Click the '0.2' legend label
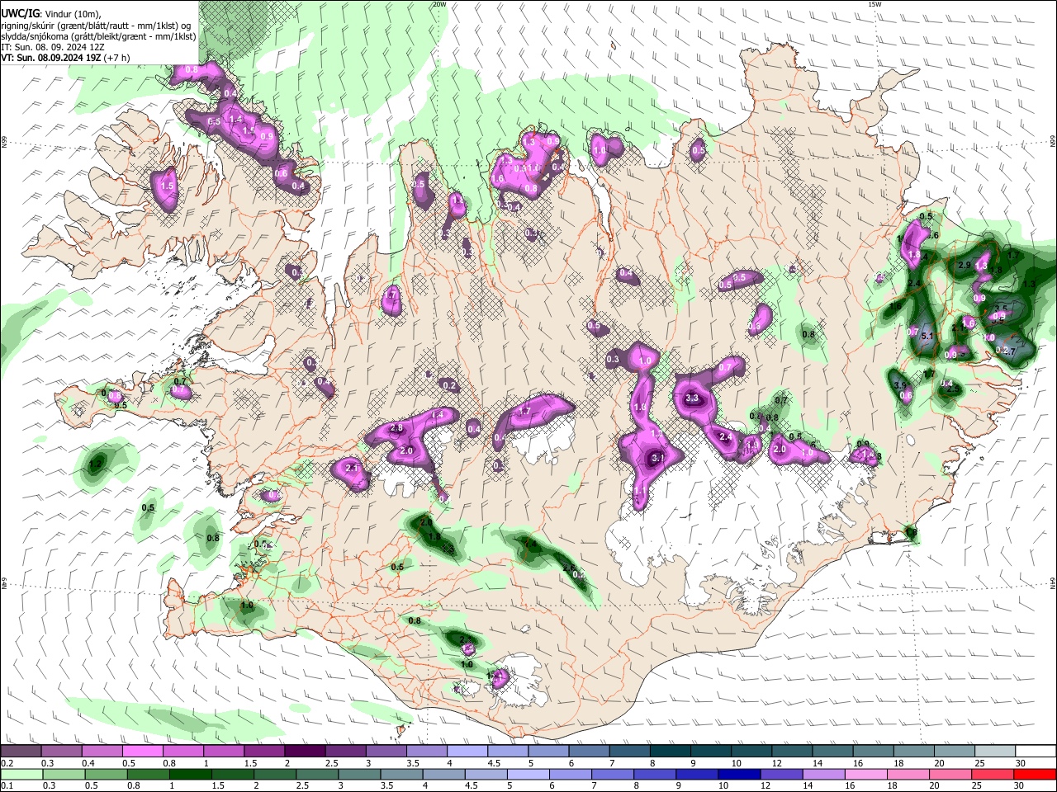1057x792 pixels. coord(7,763)
